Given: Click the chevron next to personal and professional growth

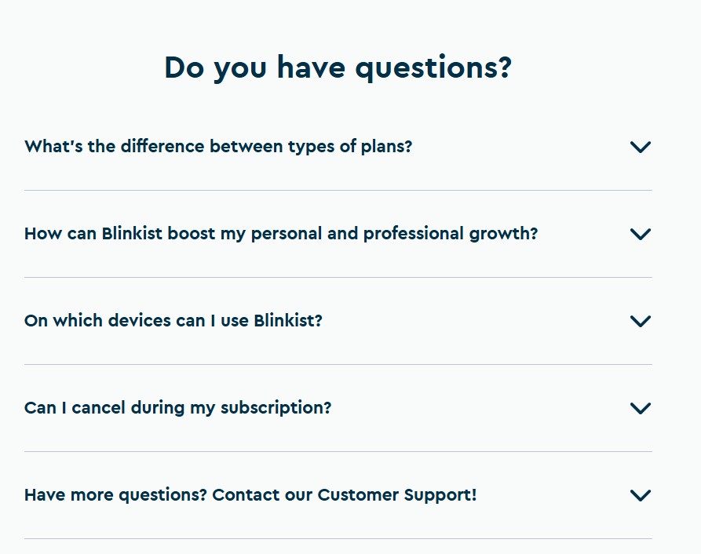Looking at the screenshot, I should point(641,234).
